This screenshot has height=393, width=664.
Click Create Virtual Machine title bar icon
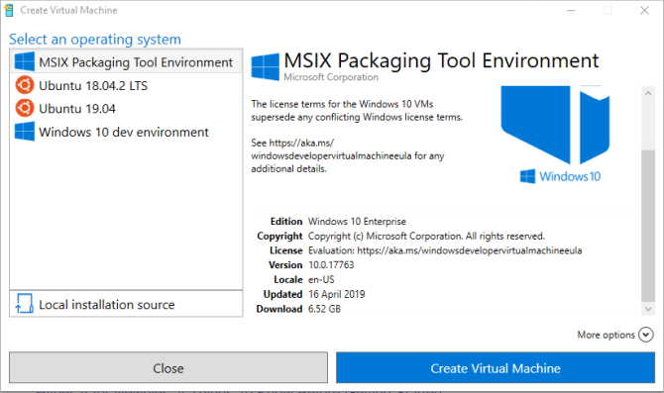(x=9, y=10)
